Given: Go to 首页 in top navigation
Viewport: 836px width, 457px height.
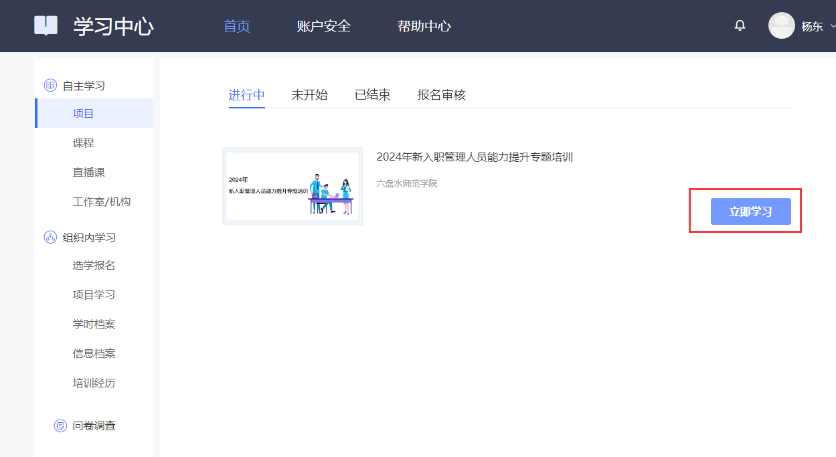Looking at the screenshot, I should (236, 26).
